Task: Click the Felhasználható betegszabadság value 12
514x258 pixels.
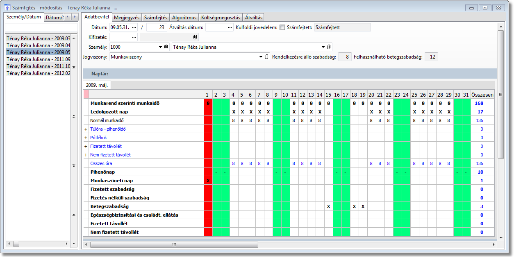Action: coord(432,57)
